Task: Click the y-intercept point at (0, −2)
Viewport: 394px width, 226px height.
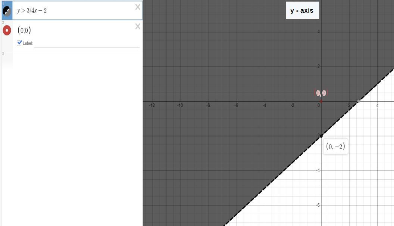Action: (321, 136)
